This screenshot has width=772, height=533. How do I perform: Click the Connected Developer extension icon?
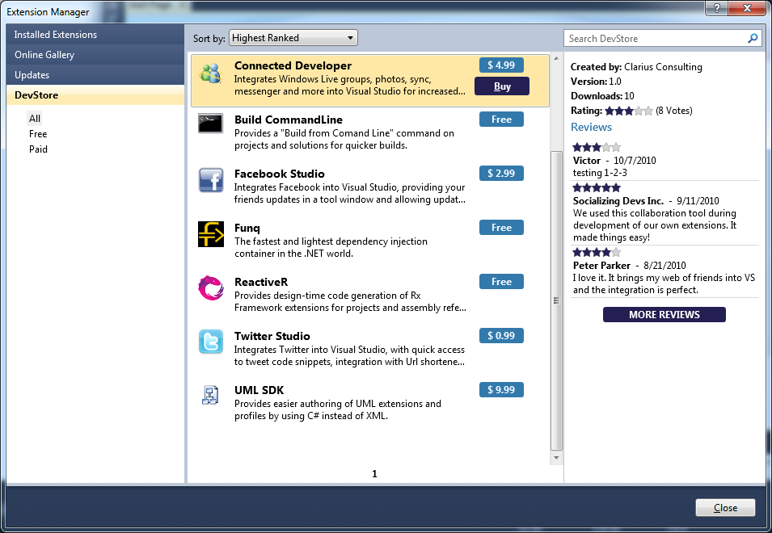[x=211, y=73]
